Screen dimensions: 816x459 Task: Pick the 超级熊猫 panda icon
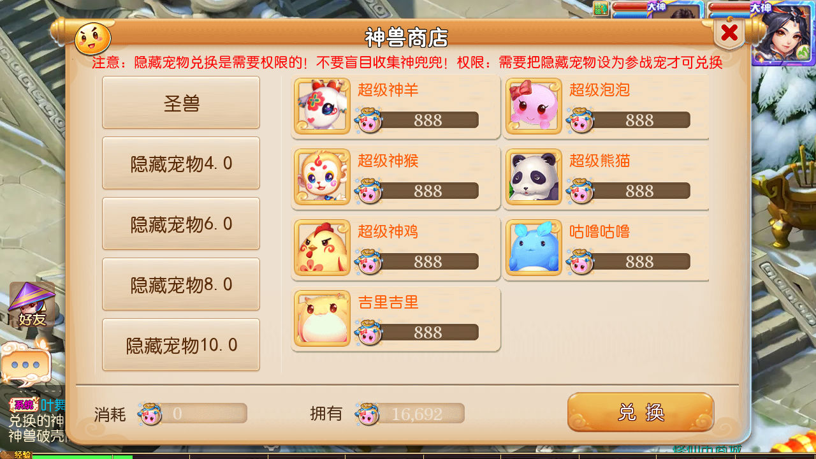pyautogui.click(x=534, y=177)
